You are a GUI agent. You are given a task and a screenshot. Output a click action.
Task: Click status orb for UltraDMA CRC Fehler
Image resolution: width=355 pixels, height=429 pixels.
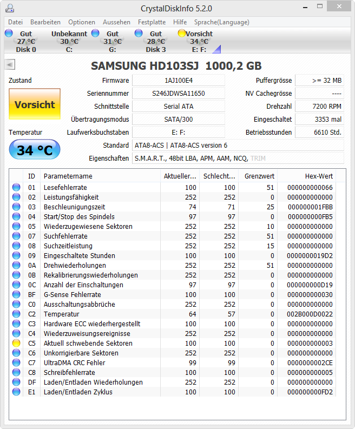16,362
